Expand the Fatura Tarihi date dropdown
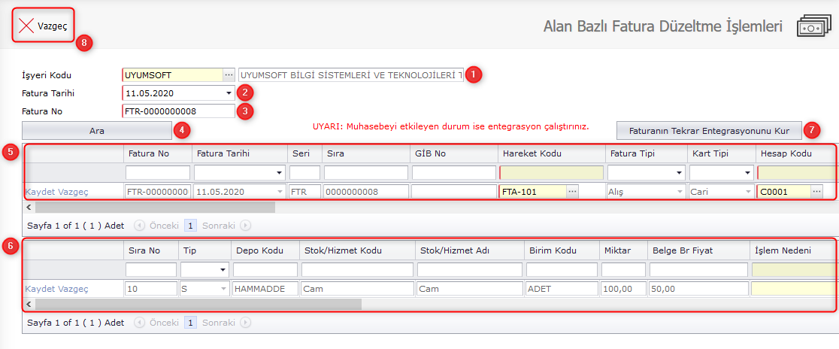This screenshot has height=349, width=839. [x=229, y=93]
